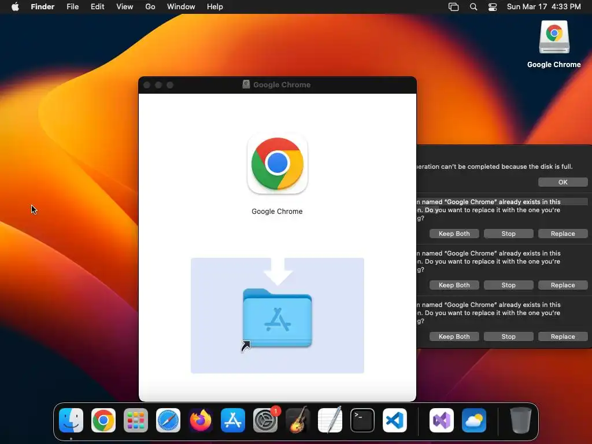Viewport: 592px width, 444px height.
Task: Click the disk is full error message
Action: point(495,166)
